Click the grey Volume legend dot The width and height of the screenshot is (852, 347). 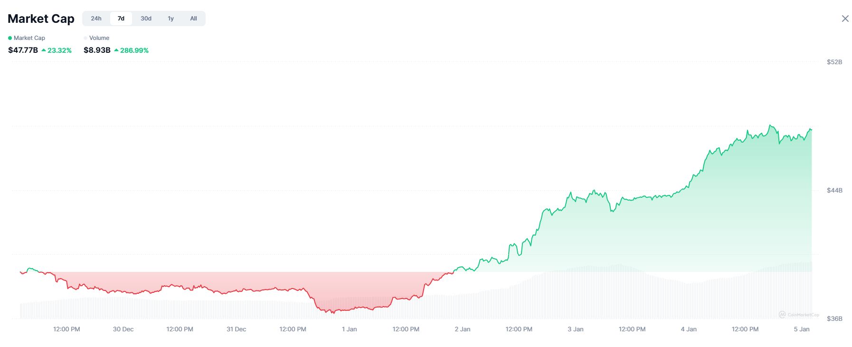pyautogui.click(x=85, y=38)
